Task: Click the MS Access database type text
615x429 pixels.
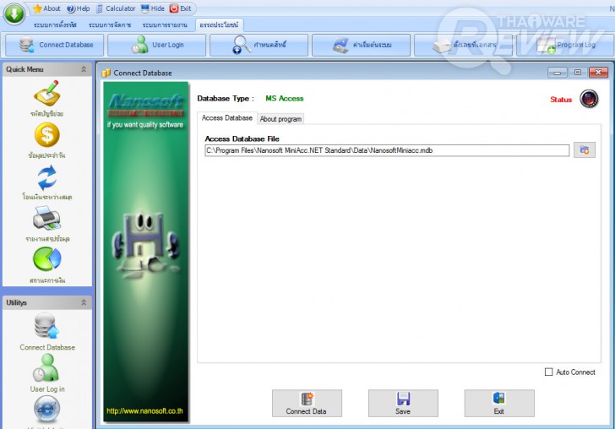Action: (x=285, y=99)
